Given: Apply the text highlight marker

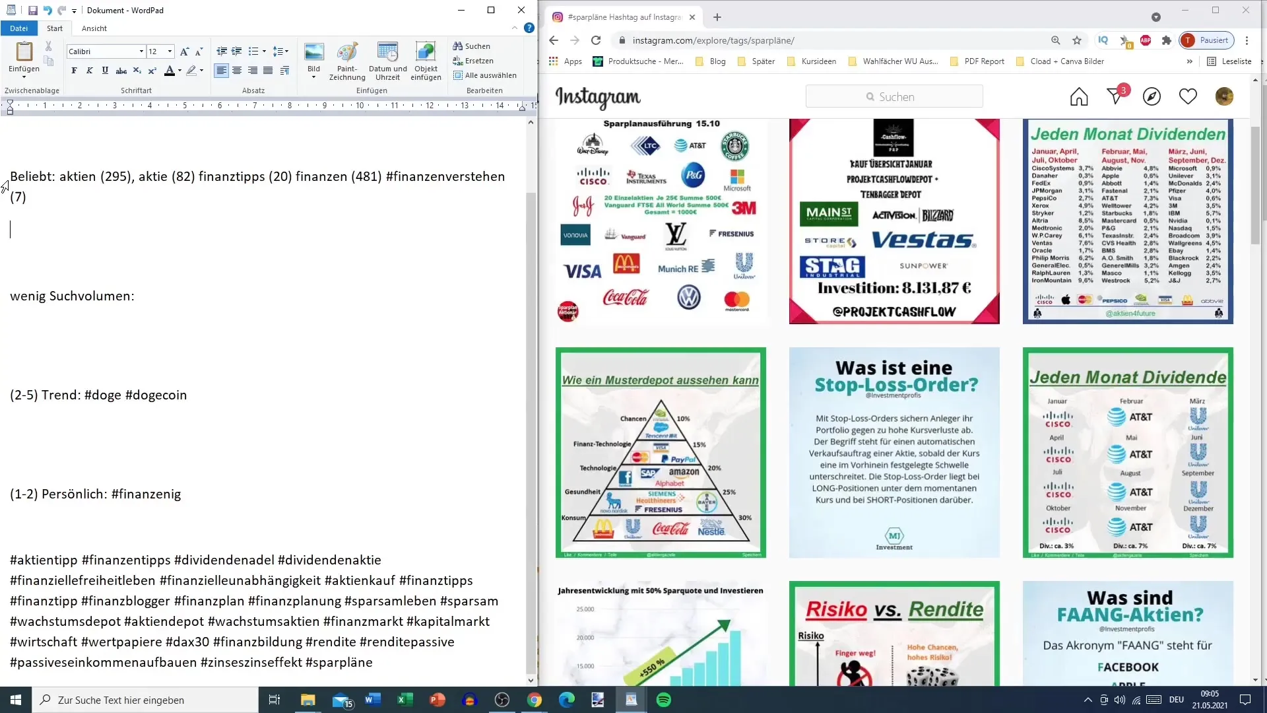Looking at the screenshot, I should (x=191, y=71).
